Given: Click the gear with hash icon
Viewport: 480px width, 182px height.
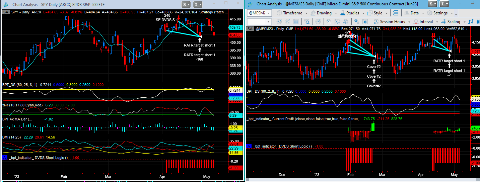Looking at the screenshot, I should (357, 22).
